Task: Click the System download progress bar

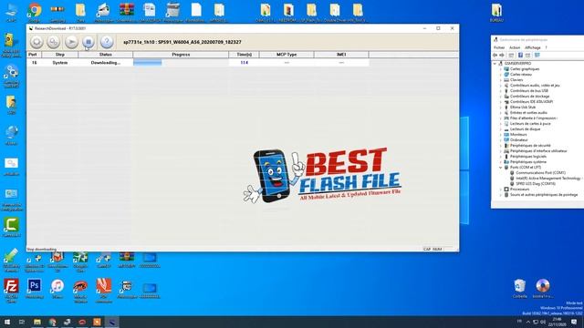Action: click(x=181, y=63)
